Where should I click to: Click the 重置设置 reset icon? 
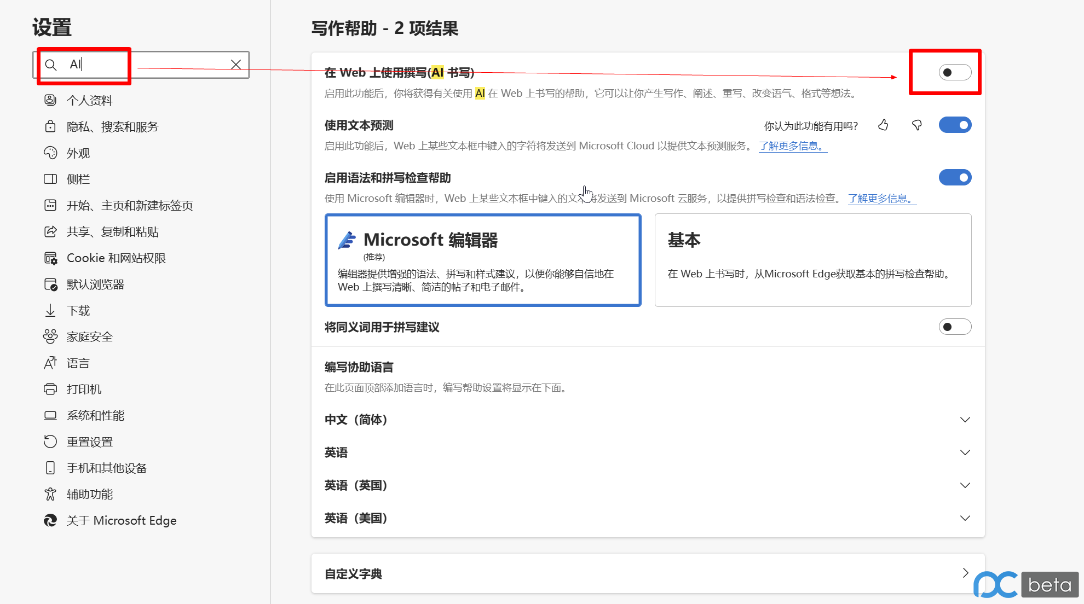point(50,442)
